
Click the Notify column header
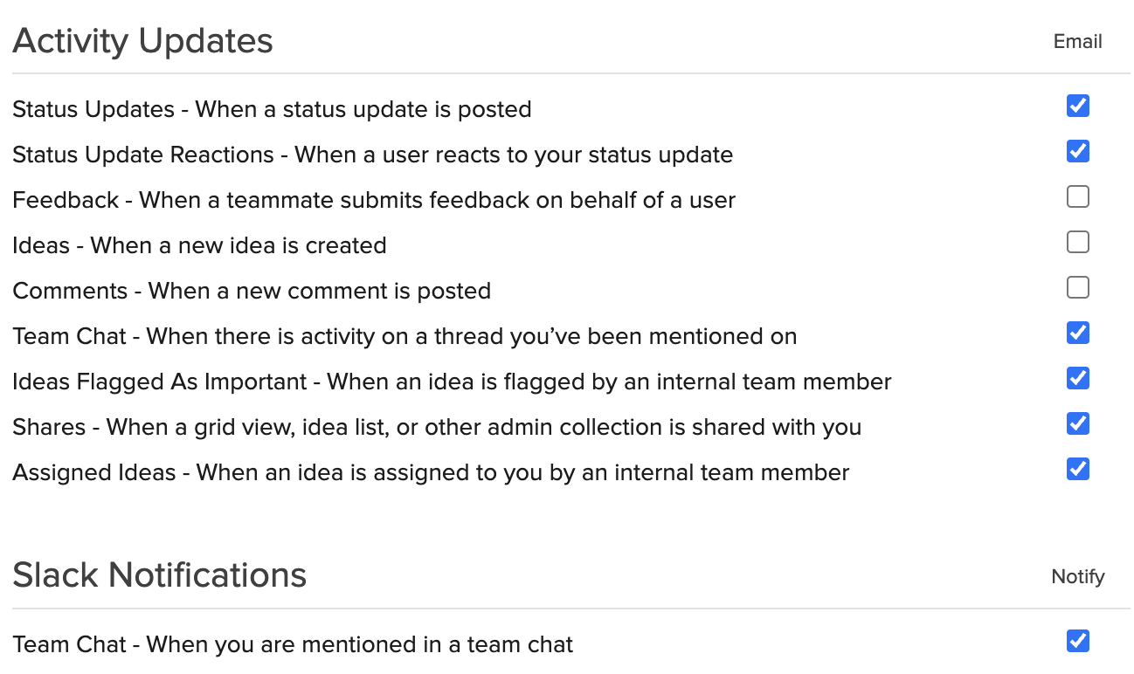[1077, 576]
